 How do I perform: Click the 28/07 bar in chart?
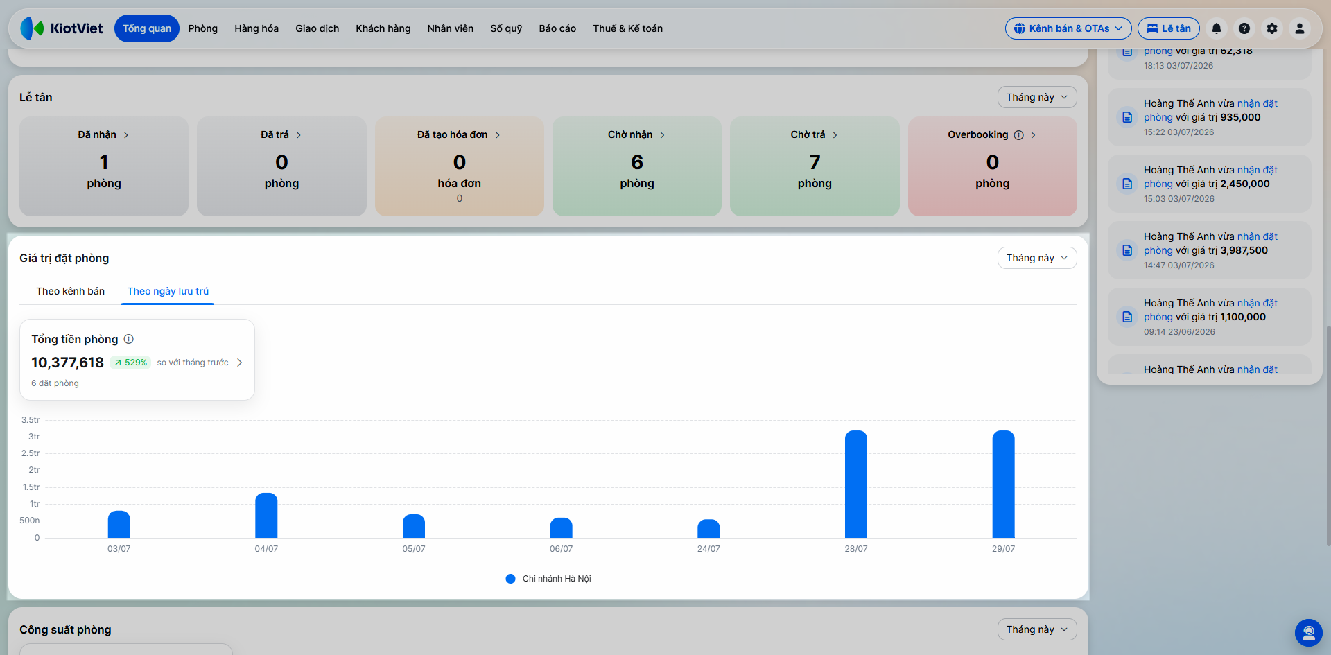[856, 484]
